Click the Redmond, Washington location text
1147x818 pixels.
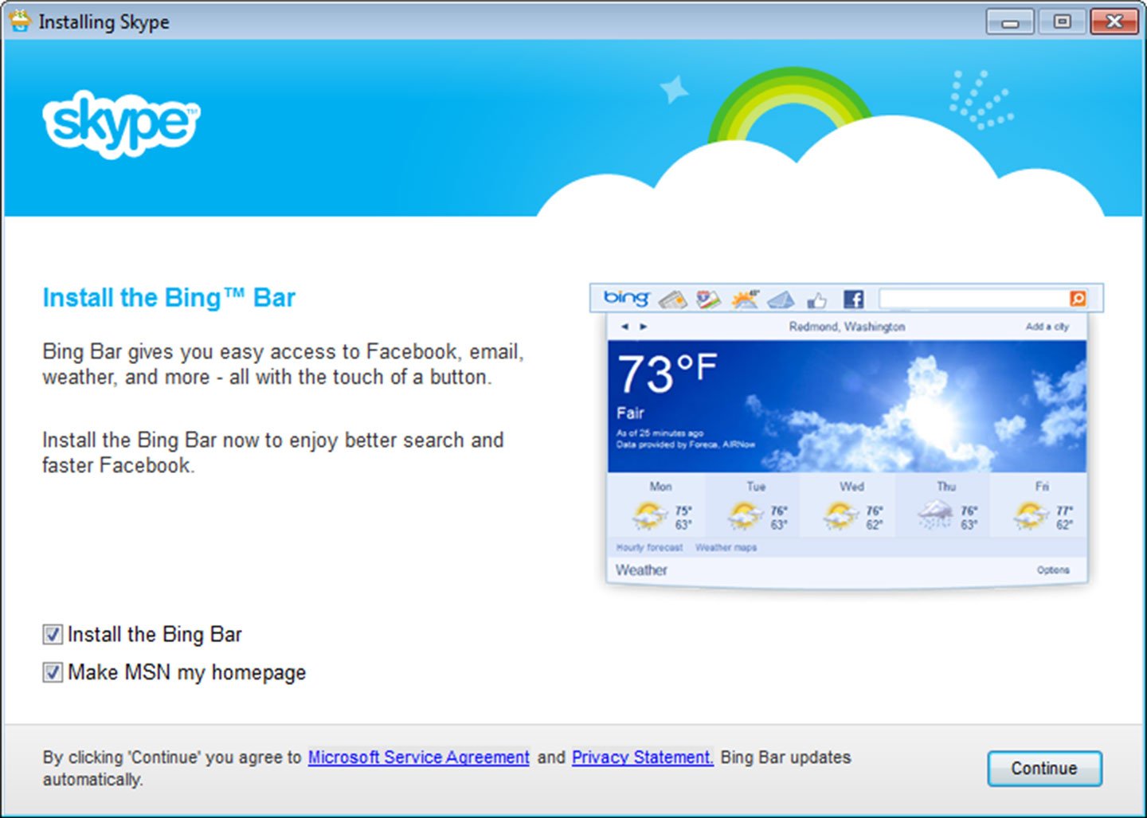pos(847,327)
